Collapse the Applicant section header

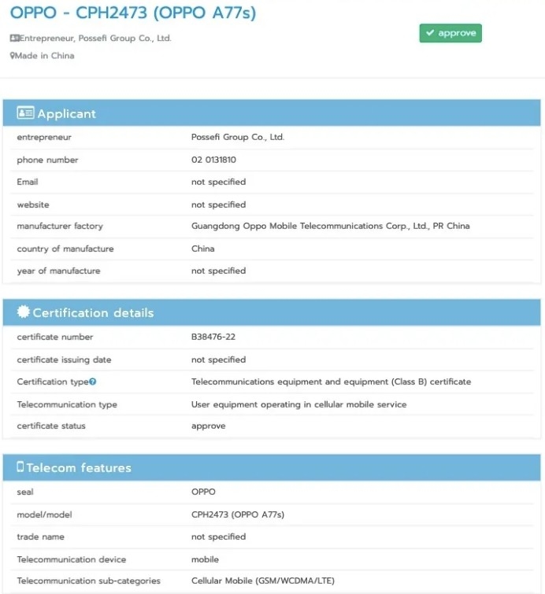pyautogui.click(x=272, y=113)
